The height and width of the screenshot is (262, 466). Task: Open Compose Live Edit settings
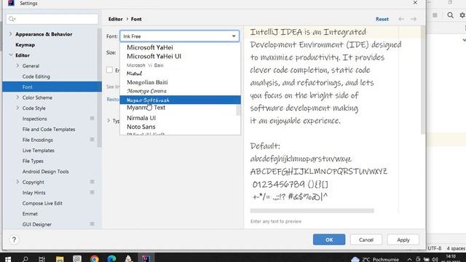(x=42, y=203)
